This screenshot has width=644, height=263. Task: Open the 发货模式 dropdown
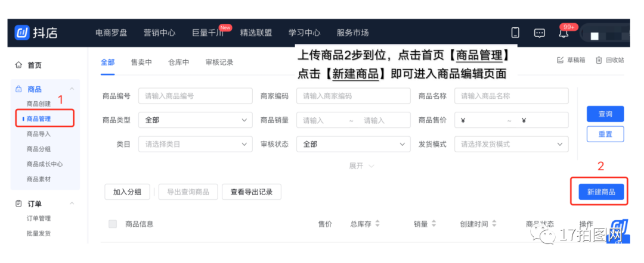(x=512, y=144)
